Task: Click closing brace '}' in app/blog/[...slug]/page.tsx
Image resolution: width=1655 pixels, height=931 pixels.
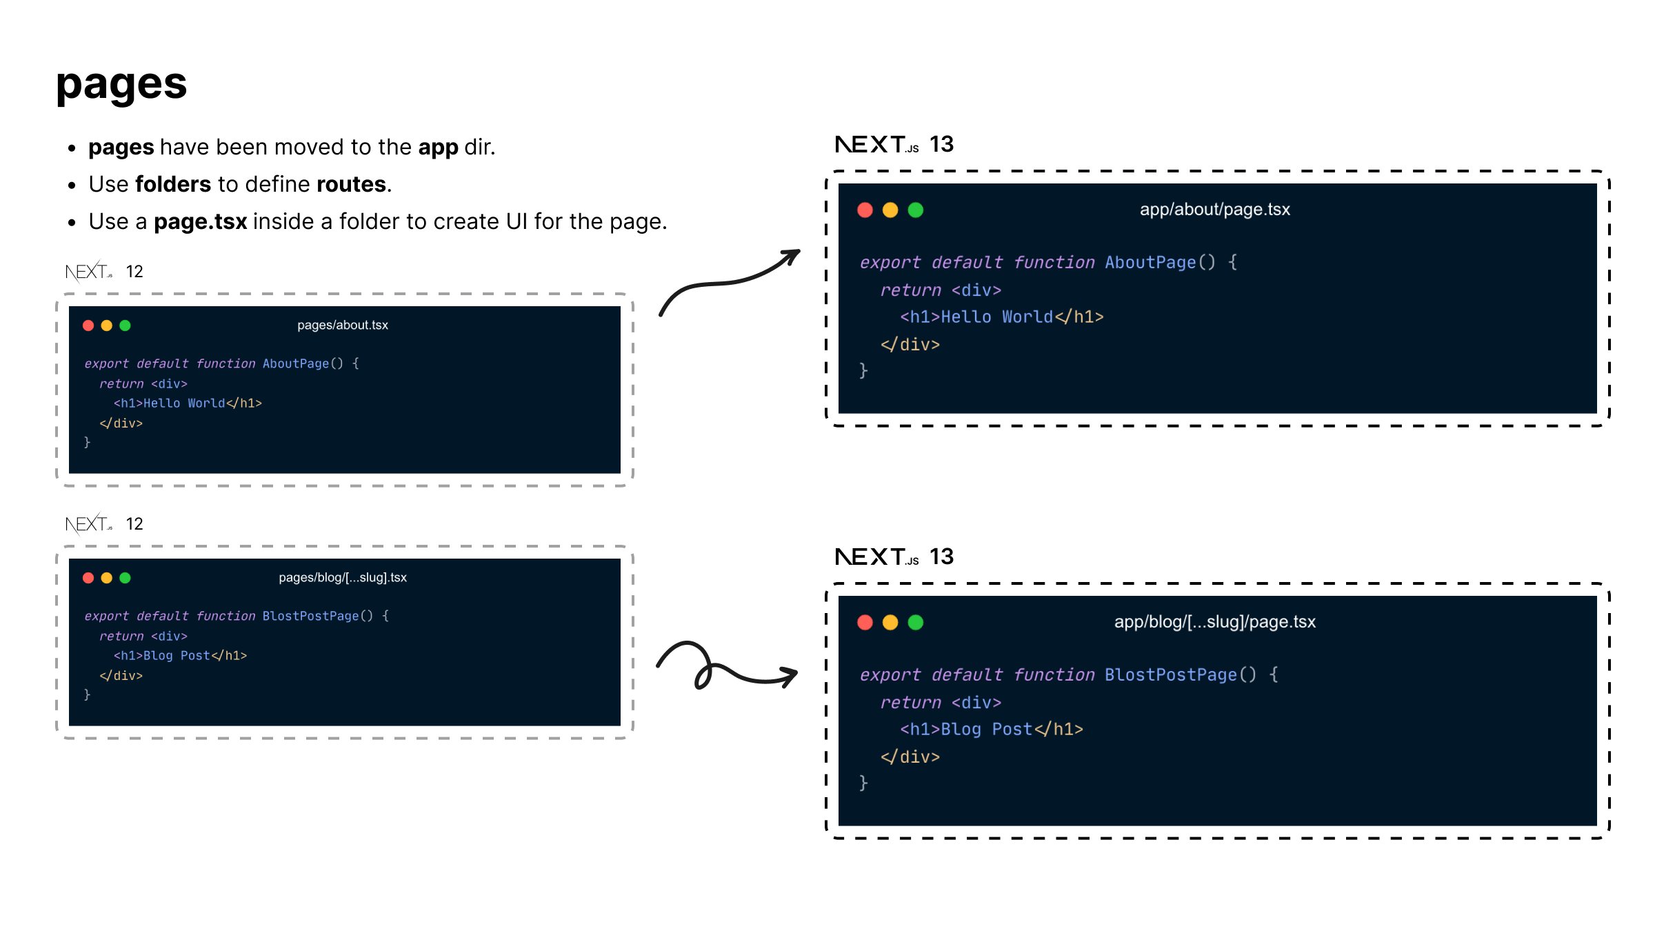Action: tap(863, 783)
